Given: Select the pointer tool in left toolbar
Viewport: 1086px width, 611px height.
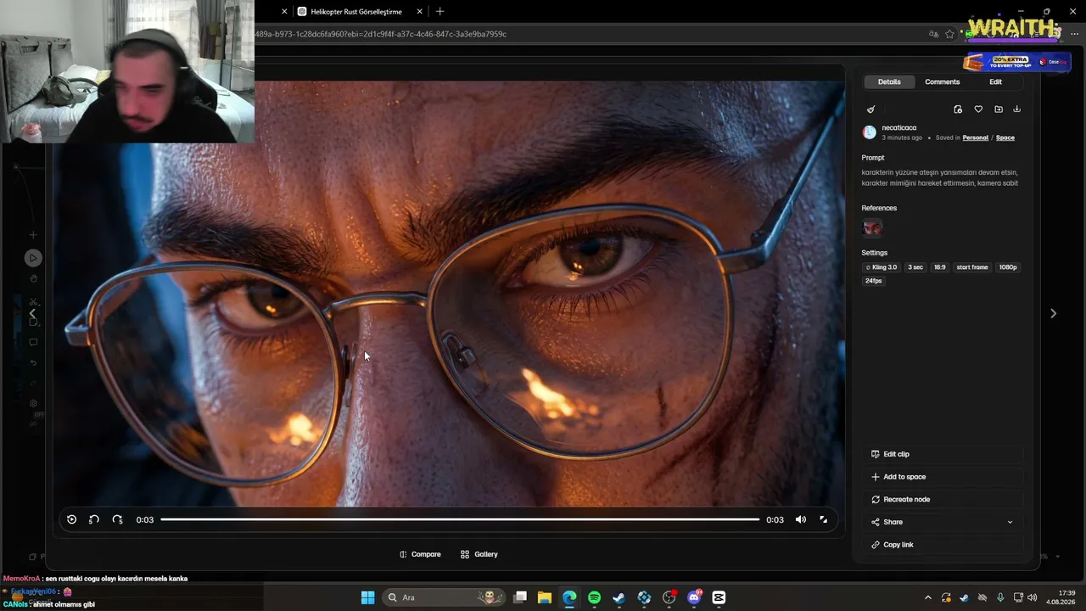Looking at the screenshot, I should click(x=33, y=258).
